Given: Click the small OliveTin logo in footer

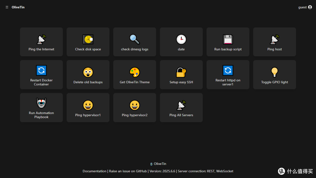Looking at the screenshot, I should pyautogui.click(x=151, y=164).
